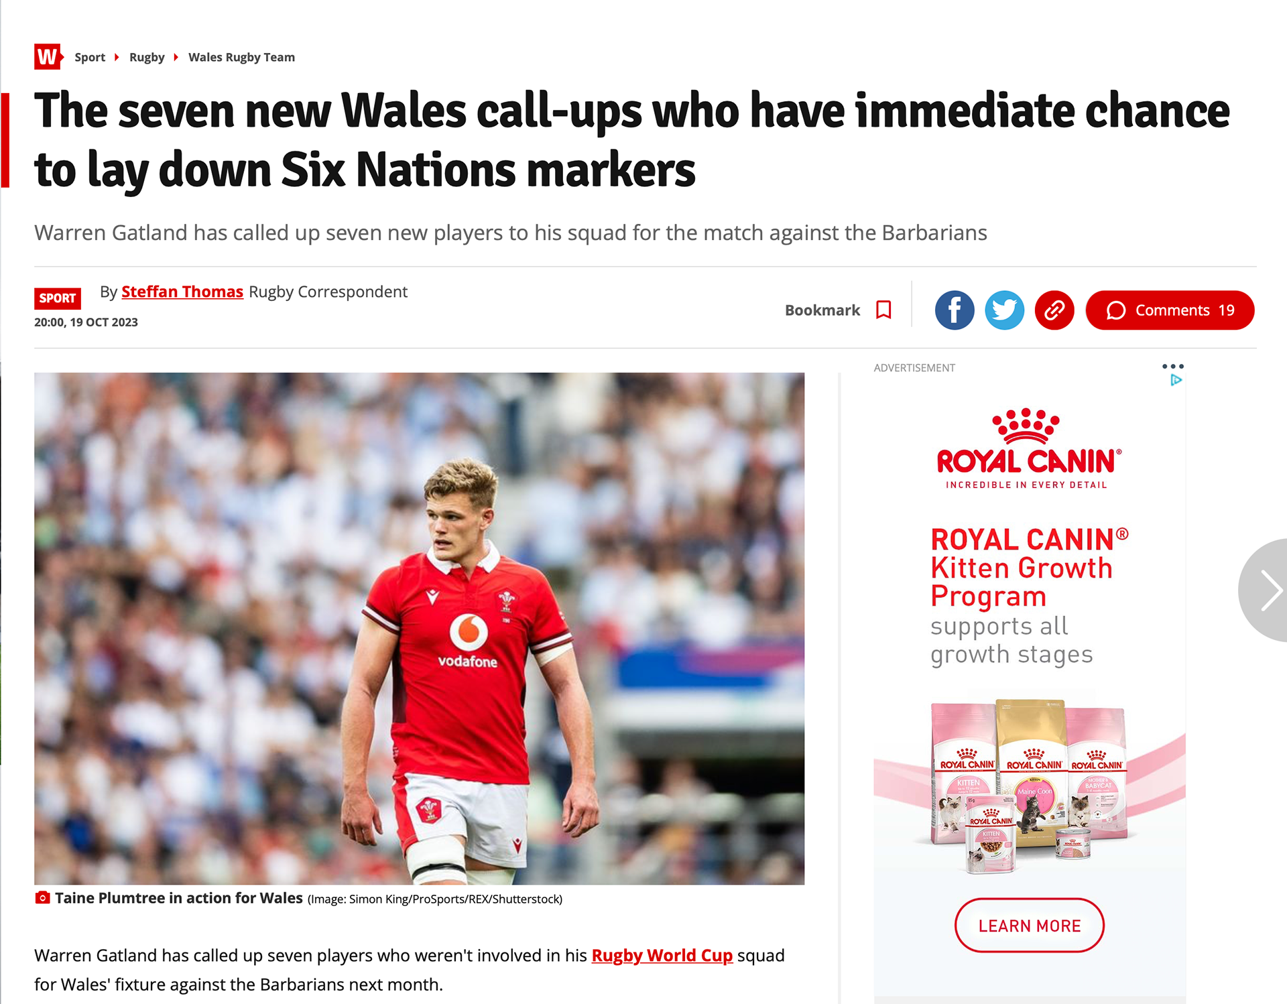1287x1004 pixels.
Task: Open the Wales Rugby Team breadcrumb
Action: pos(241,58)
